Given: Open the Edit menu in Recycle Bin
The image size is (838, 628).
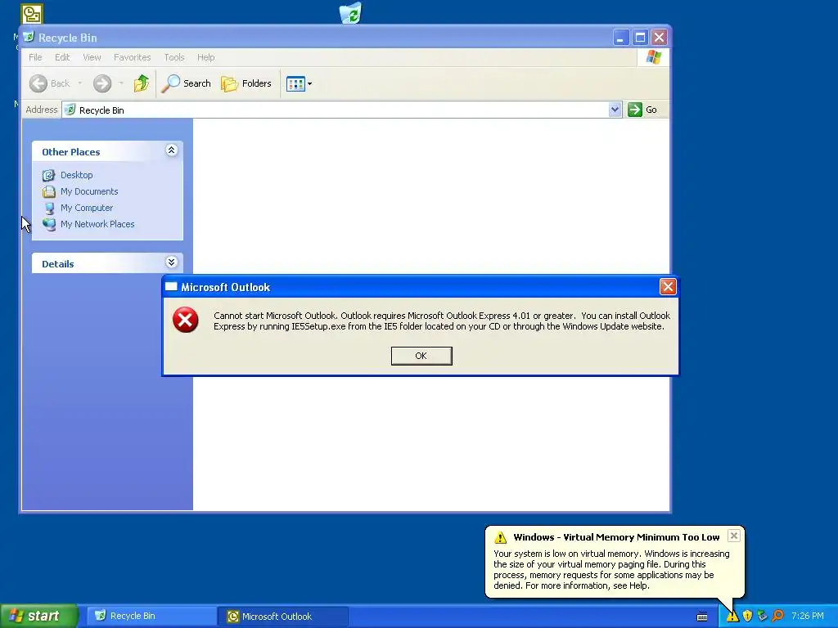Looking at the screenshot, I should (x=62, y=57).
